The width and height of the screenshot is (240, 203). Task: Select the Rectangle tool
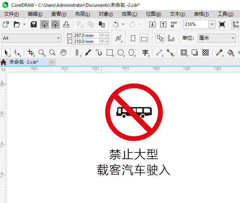tap(110, 52)
